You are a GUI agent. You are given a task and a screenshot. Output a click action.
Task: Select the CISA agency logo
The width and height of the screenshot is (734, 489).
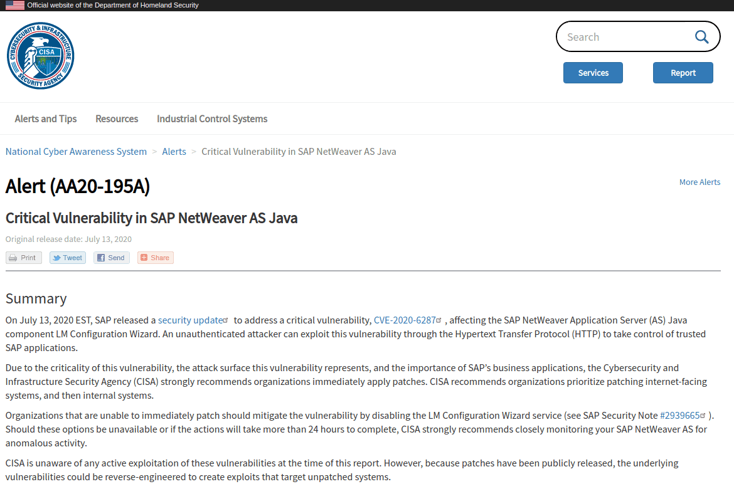pyautogui.click(x=40, y=55)
